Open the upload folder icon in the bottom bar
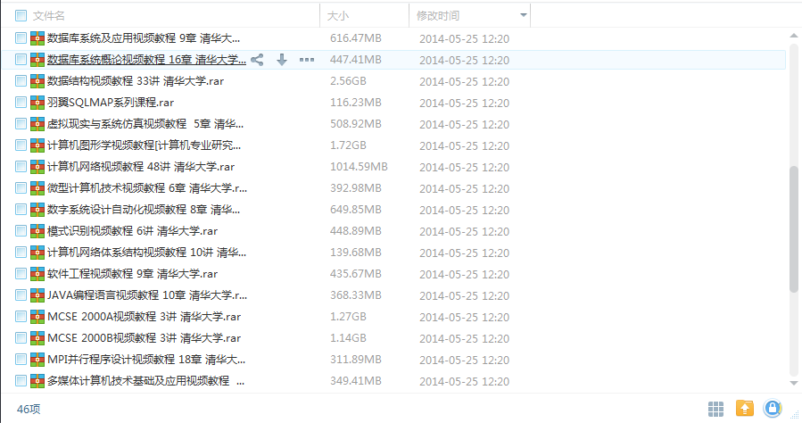 (745, 408)
